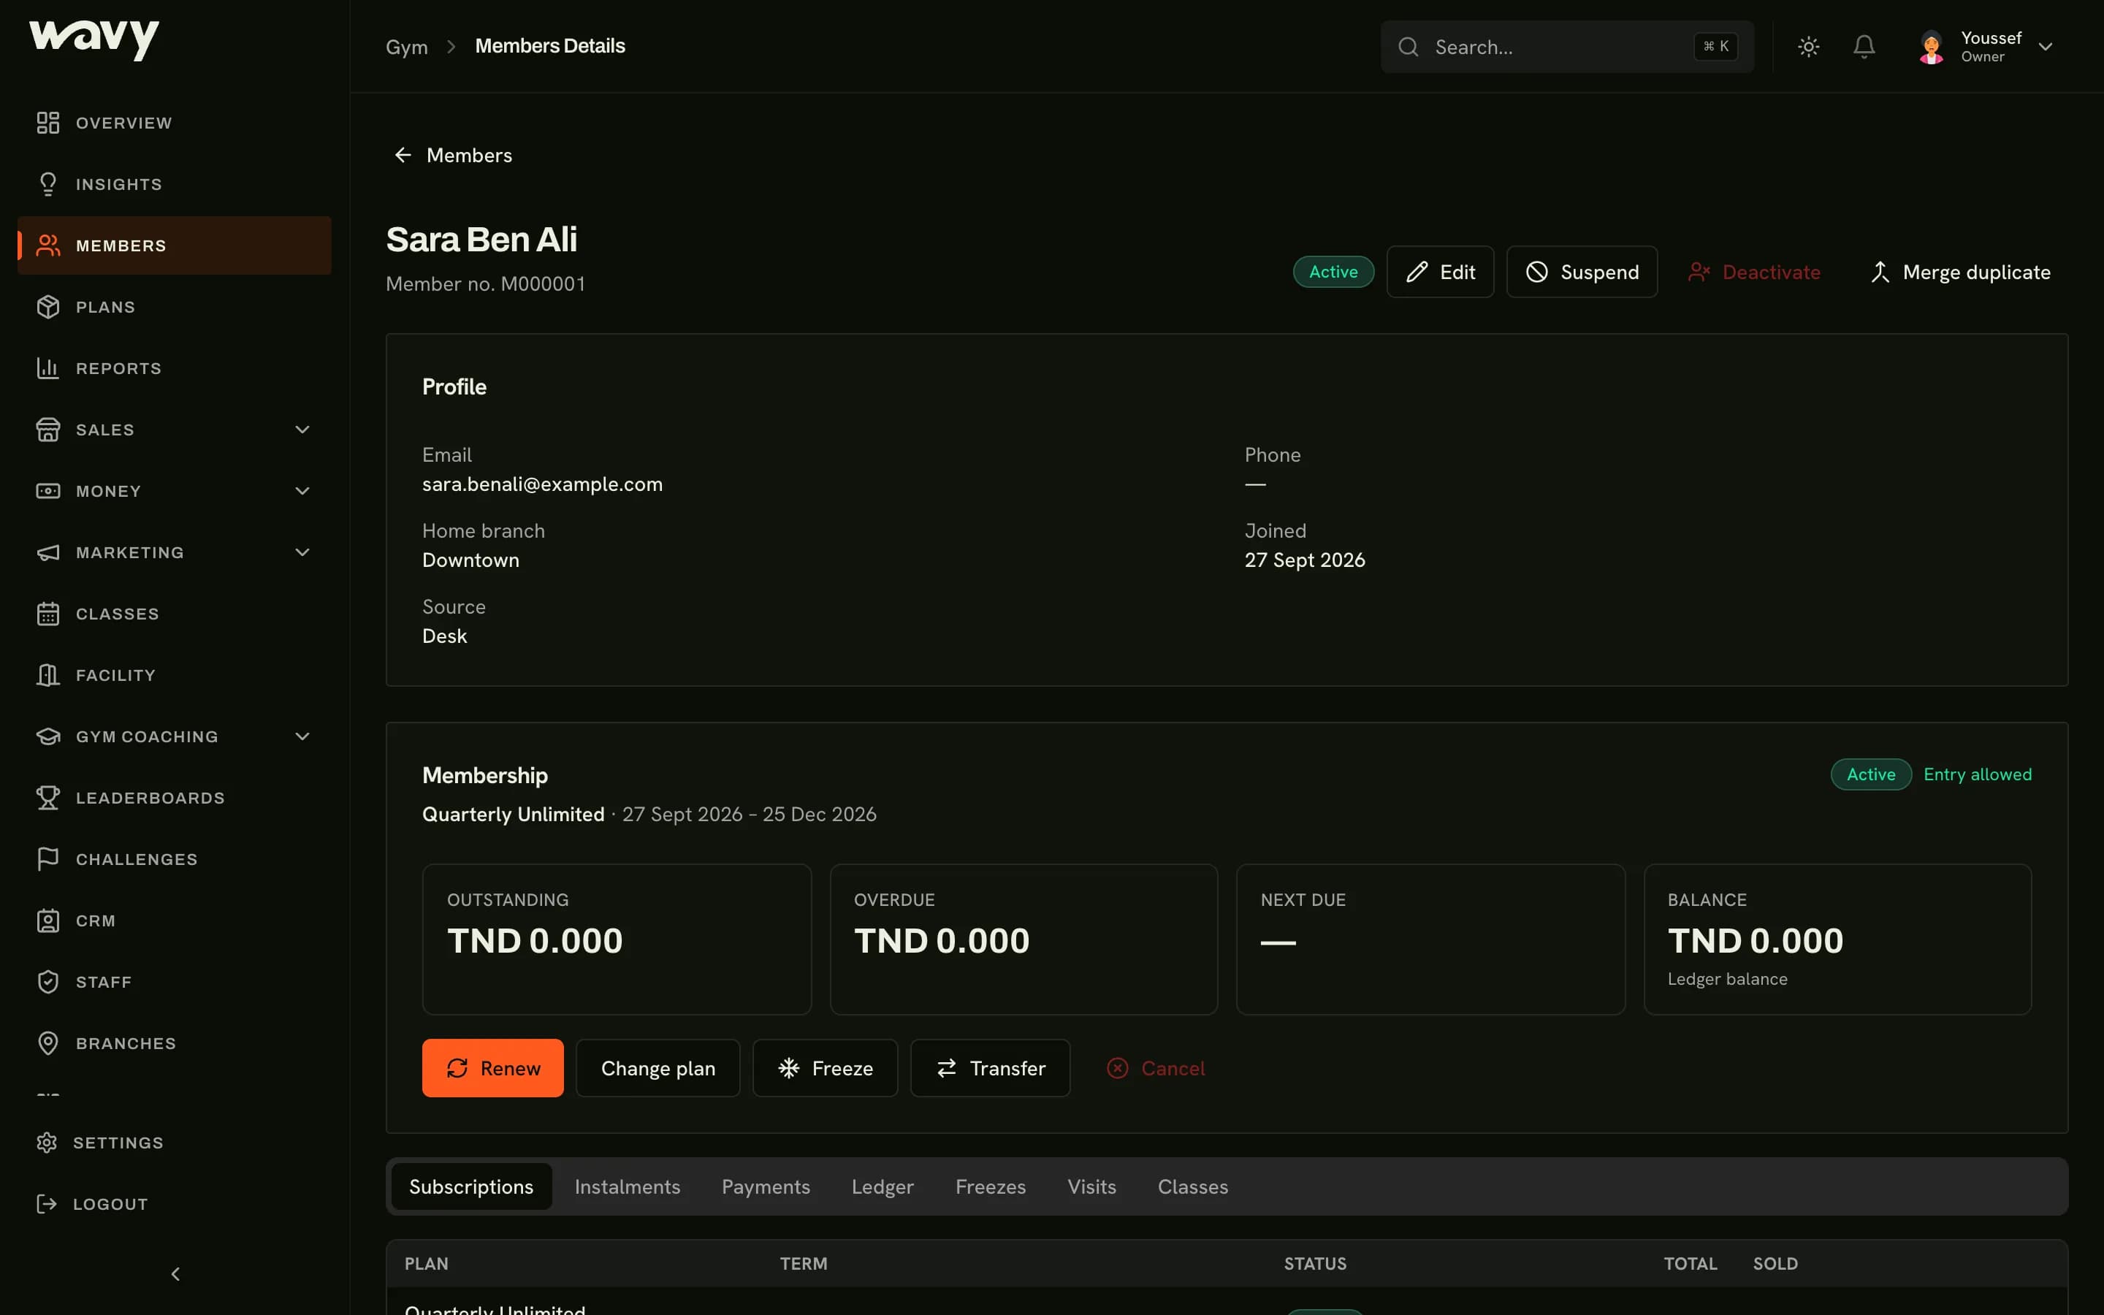Screen dimensions: 2104x1315
Task: Suspend the member Sara Ben Ali
Action: [x=1582, y=272]
